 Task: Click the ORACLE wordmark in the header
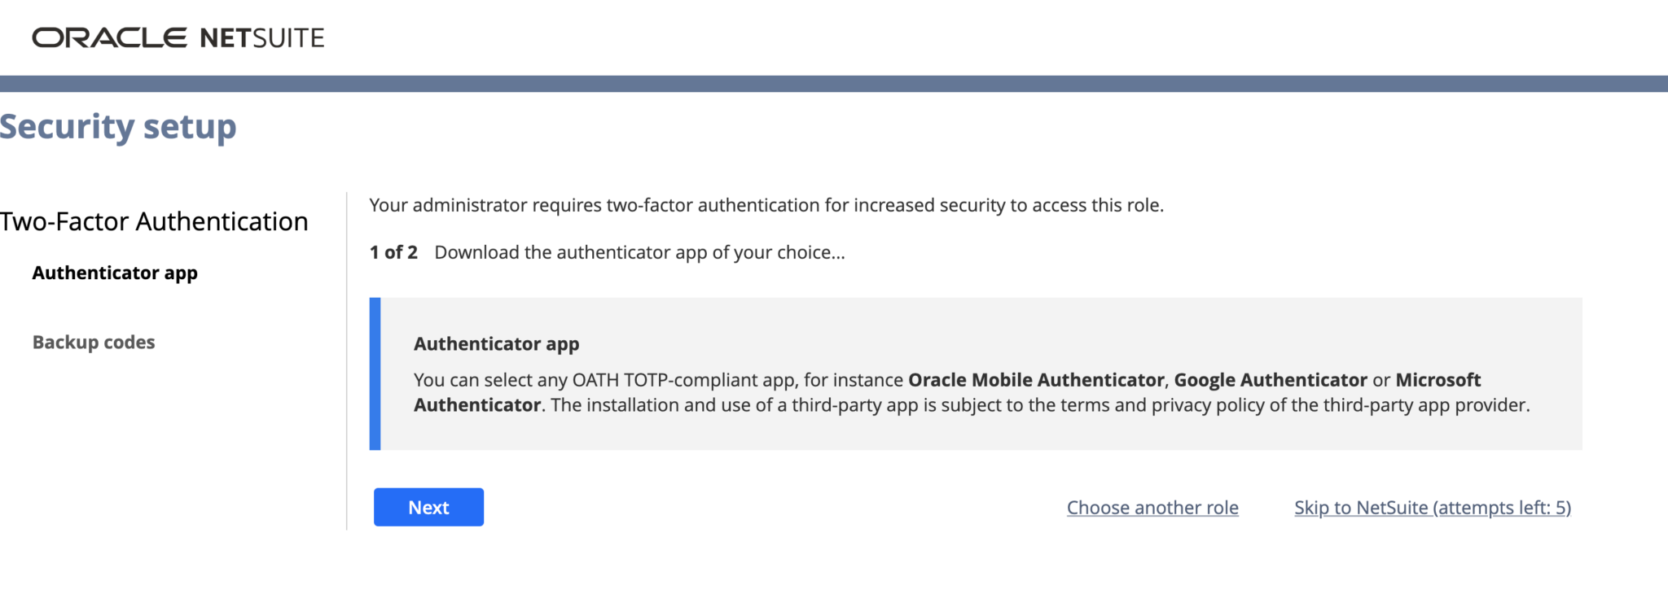coord(110,37)
